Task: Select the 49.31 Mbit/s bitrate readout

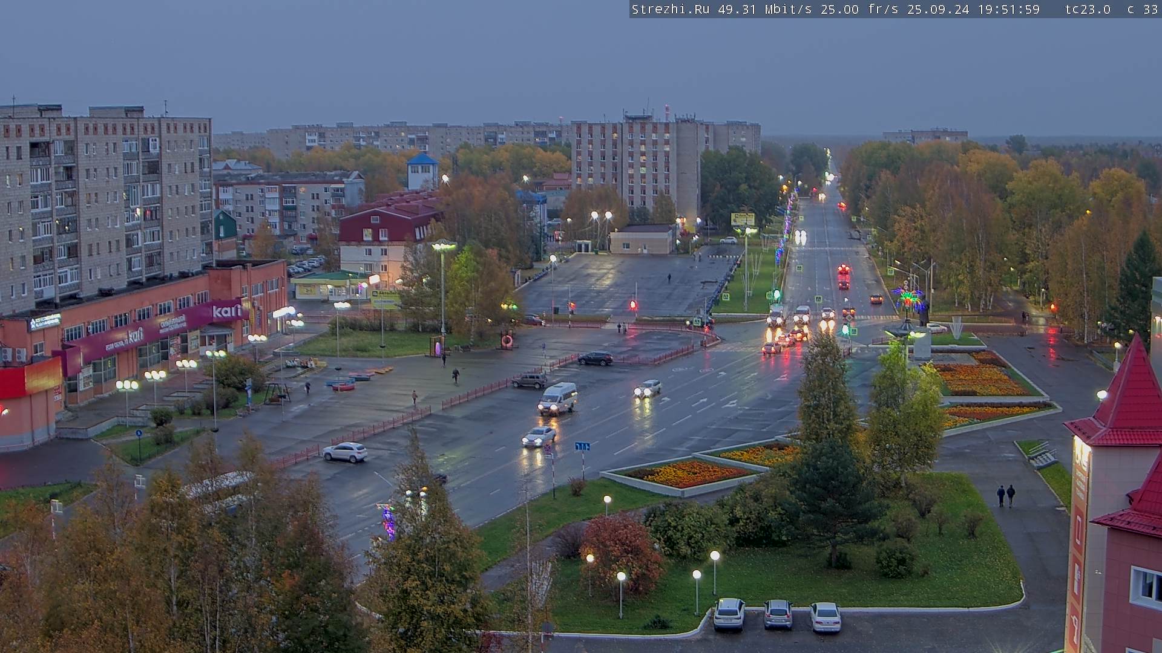Action: tap(766, 10)
